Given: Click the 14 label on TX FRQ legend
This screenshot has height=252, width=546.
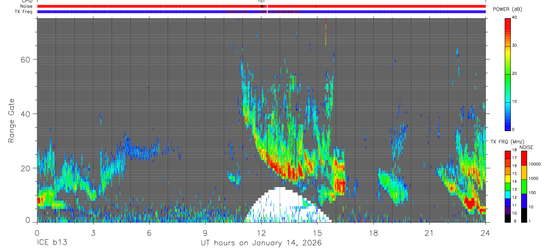Looking at the screenshot, I should tap(515, 182).
